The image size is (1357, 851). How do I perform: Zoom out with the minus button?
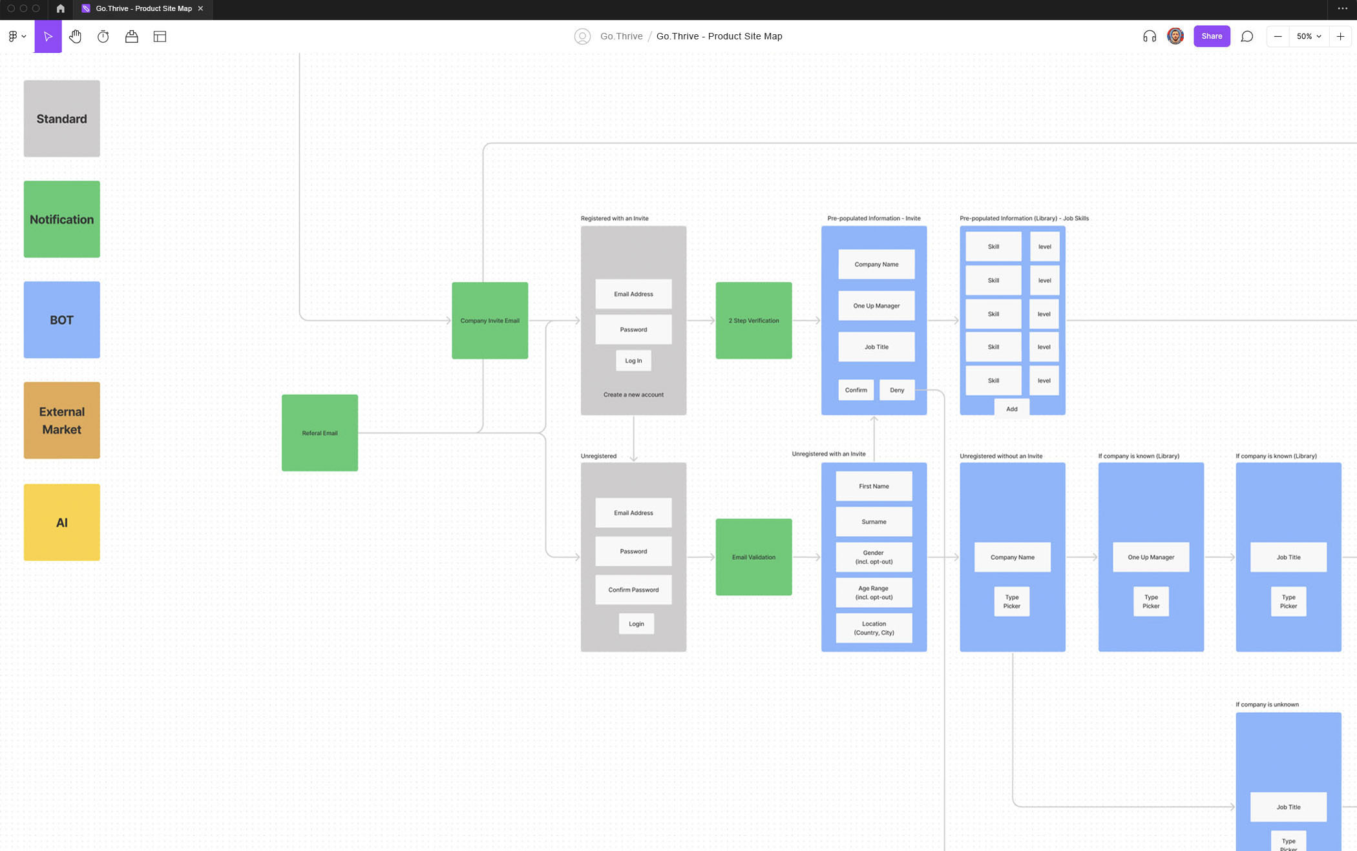tap(1278, 36)
